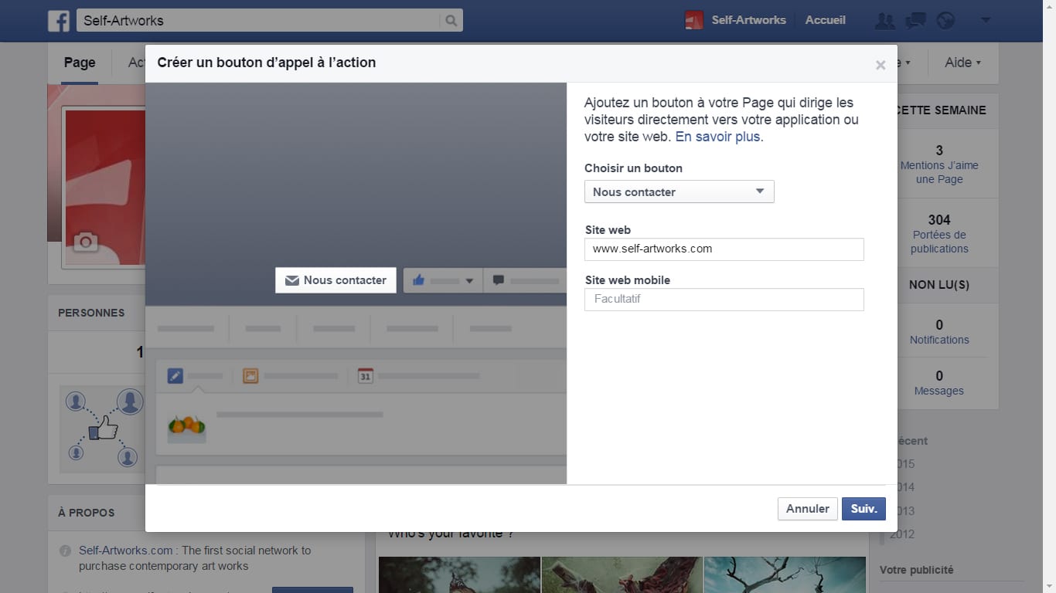Viewport: 1056px width, 593px height.
Task: Click the CETTE SEMAINE header
Action: pyautogui.click(x=940, y=110)
